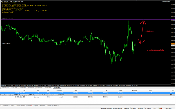Open the Wiadomości terminal tab
Viewport: 176px width, 109px height.
pyautogui.click(x=6, y=106)
